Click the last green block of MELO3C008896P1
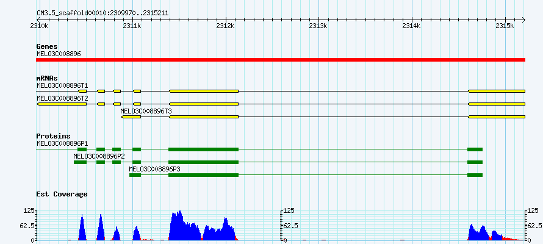Image resolution: width=543 pixels, height=244 pixels. coord(475,149)
